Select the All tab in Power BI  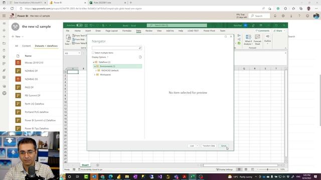pos(17,46)
